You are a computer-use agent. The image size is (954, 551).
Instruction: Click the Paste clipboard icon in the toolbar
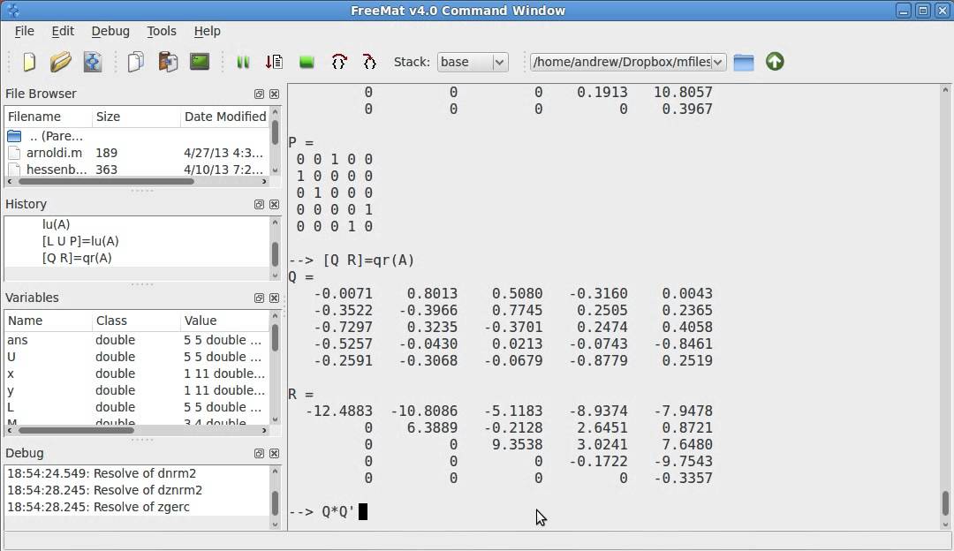(168, 62)
